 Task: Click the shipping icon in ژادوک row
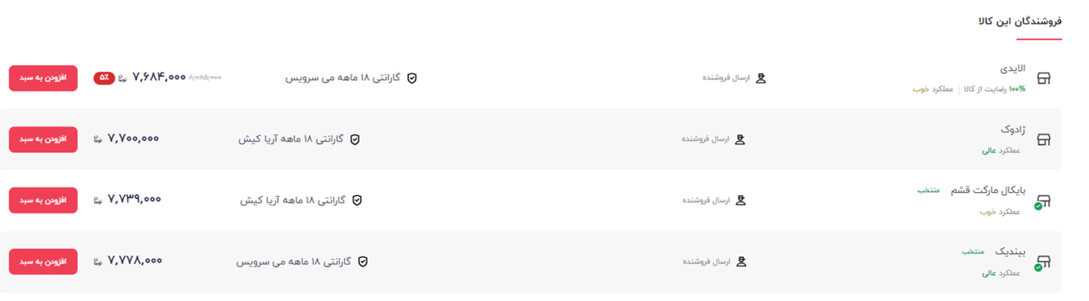coord(740,139)
